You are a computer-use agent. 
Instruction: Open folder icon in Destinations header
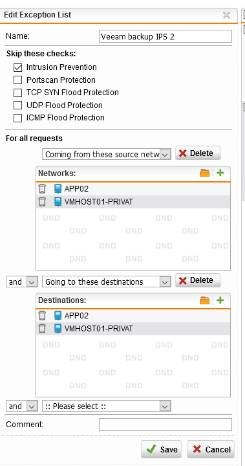click(x=205, y=300)
